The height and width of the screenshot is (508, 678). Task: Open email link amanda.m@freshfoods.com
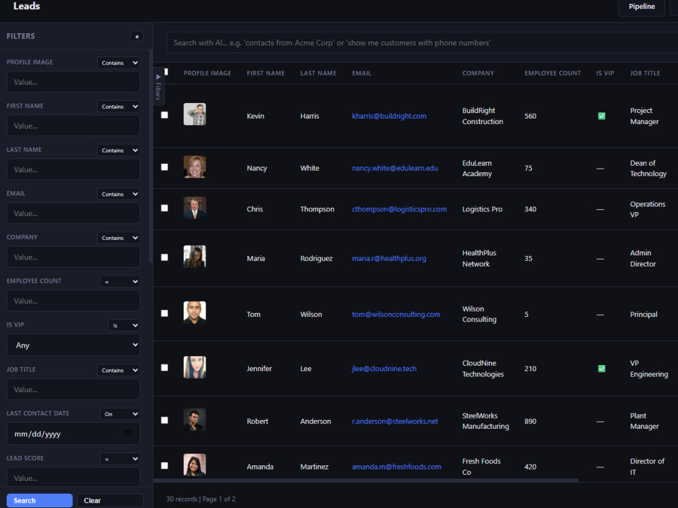click(x=397, y=467)
